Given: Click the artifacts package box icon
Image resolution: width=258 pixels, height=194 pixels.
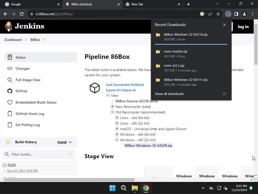Looking at the screenshot, I should (95, 88).
